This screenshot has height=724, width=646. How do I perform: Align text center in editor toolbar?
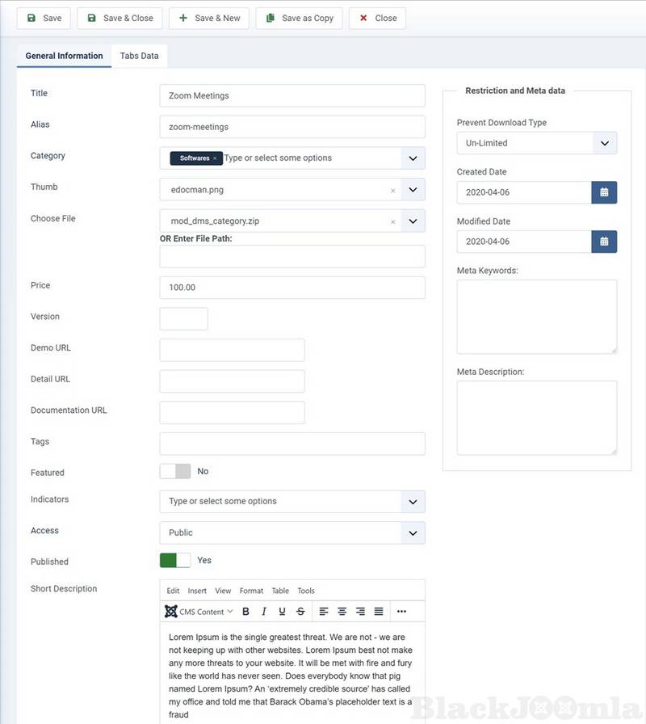(342, 612)
